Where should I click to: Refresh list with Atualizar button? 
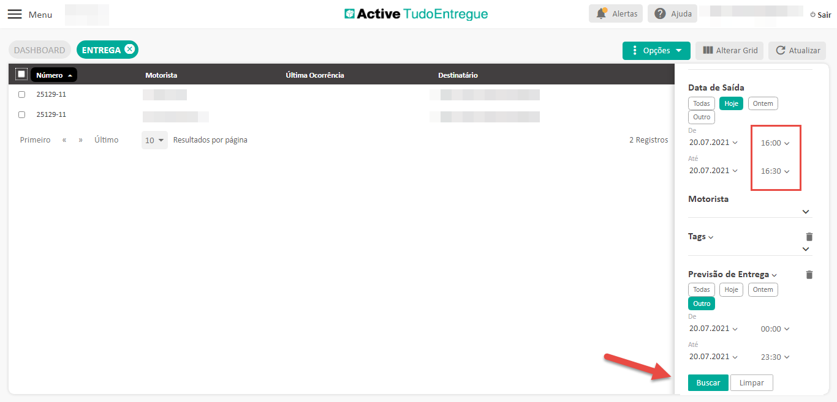pyautogui.click(x=797, y=50)
